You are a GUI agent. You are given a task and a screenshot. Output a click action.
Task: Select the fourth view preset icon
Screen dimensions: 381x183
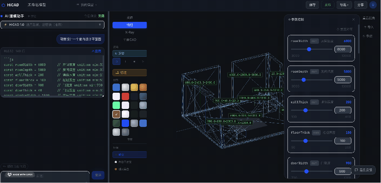click(143, 61)
